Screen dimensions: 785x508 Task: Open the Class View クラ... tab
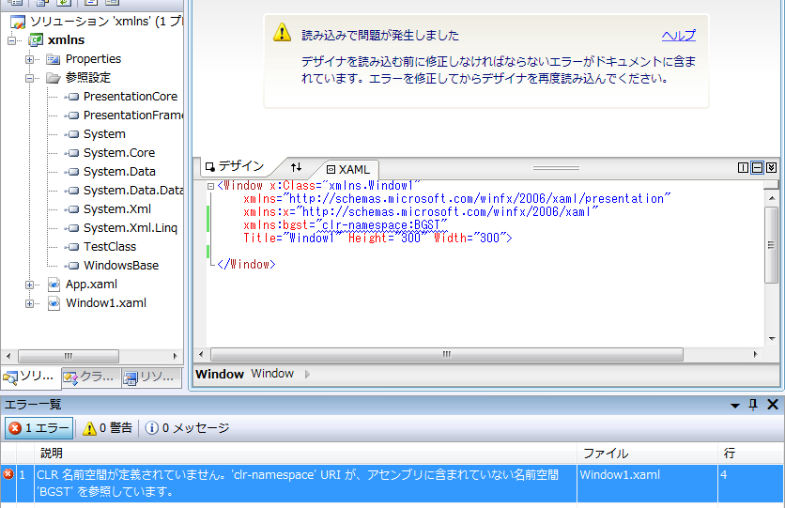click(91, 377)
